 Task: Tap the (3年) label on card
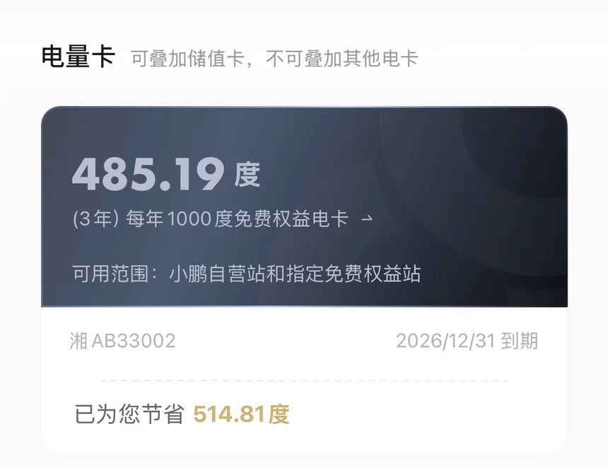95,218
